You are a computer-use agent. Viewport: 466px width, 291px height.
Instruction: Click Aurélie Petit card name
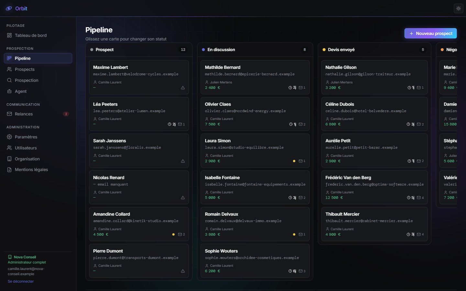338,141
